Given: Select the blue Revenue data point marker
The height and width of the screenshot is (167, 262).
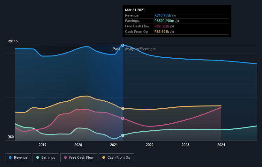Looking at the screenshot, I should 123,45.
